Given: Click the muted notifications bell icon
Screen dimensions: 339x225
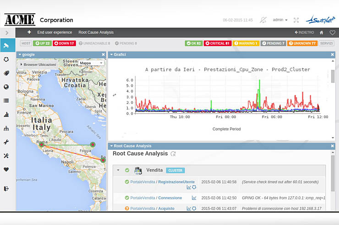Looking at the screenshot, I should [x=263, y=20].
